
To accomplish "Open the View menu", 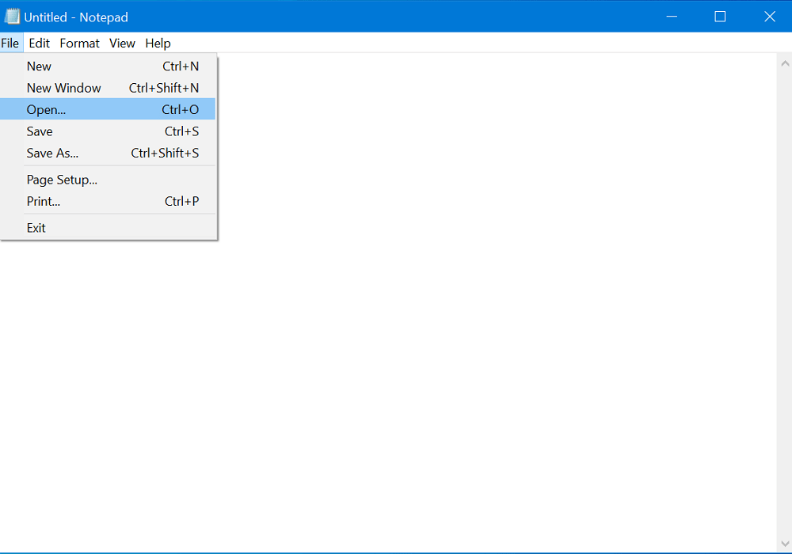I will 122,44.
